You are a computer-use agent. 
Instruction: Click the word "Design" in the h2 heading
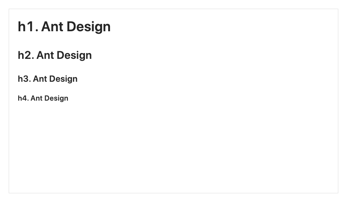74,56
